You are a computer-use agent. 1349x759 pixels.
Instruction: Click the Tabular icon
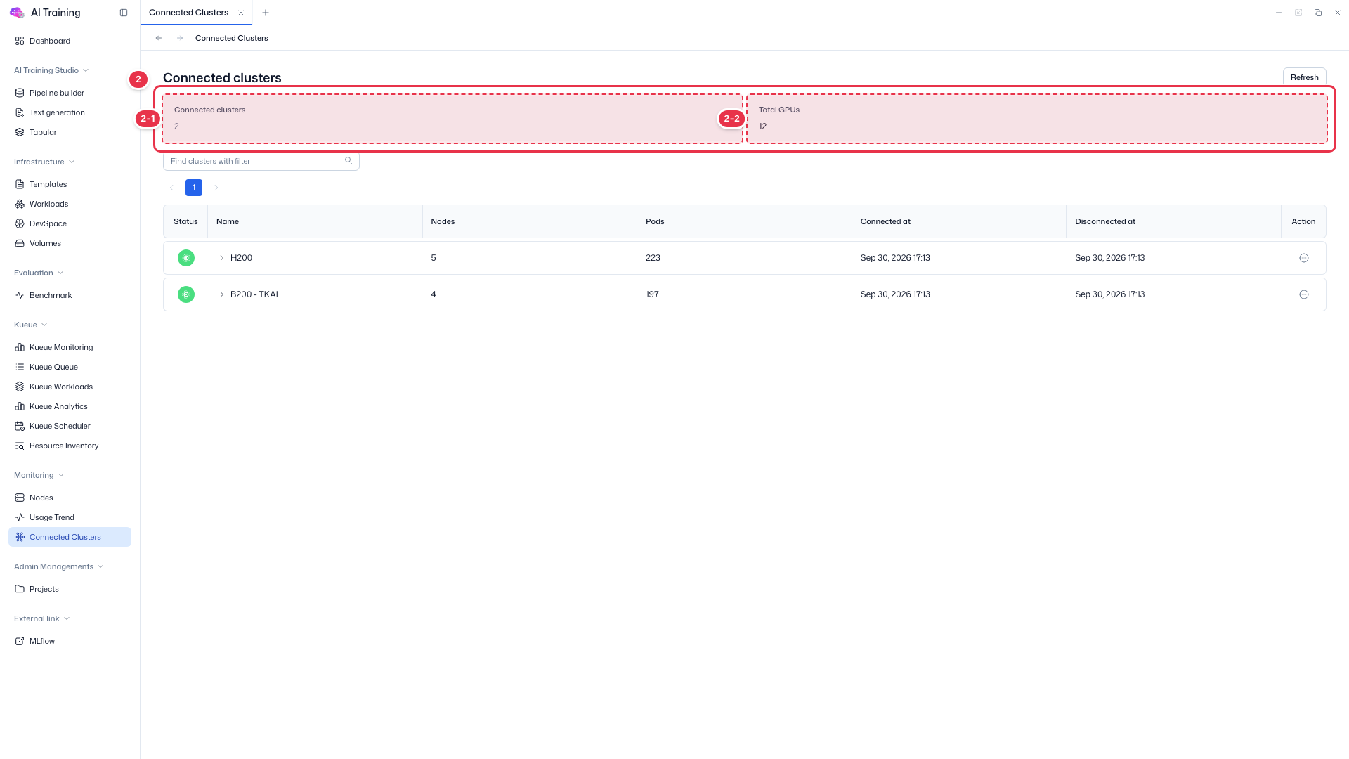pyautogui.click(x=20, y=132)
